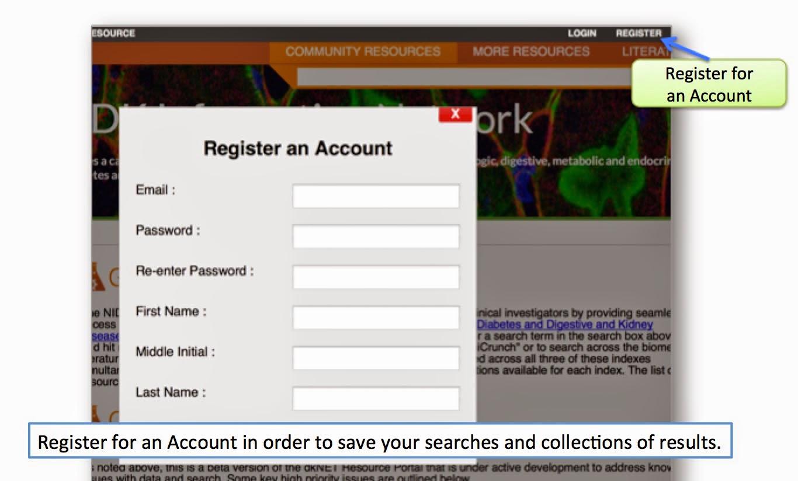Focus the Last Name input box

(x=376, y=399)
